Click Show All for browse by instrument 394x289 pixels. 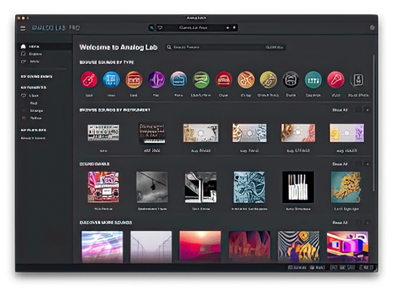[340, 110]
